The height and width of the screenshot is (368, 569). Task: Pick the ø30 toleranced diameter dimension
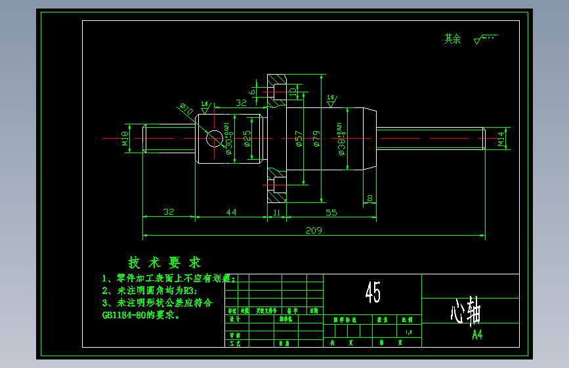click(x=228, y=139)
